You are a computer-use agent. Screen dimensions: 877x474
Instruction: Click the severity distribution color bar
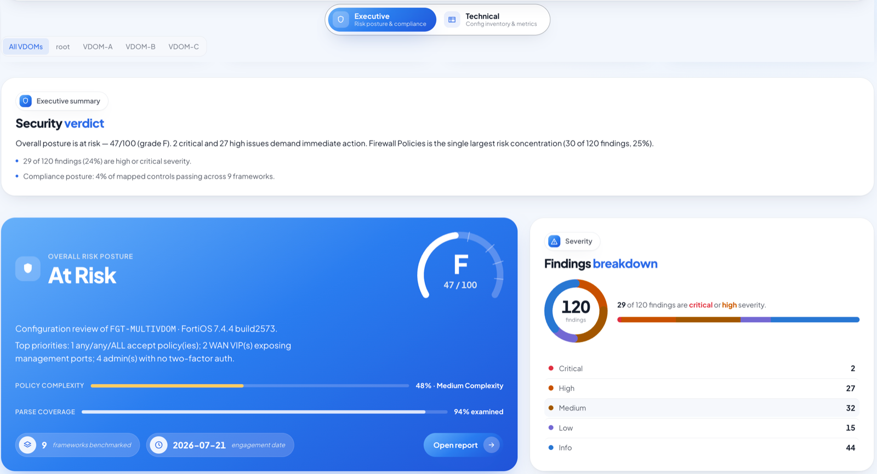point(738,319)
